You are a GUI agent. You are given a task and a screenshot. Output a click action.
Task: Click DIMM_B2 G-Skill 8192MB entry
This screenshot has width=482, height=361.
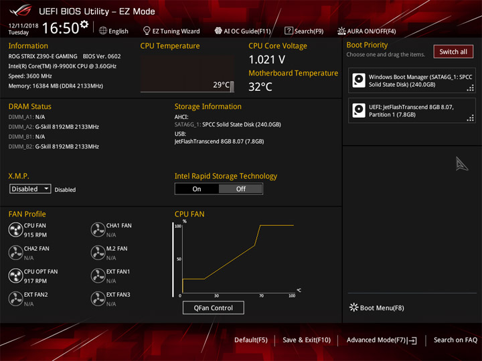54,146
